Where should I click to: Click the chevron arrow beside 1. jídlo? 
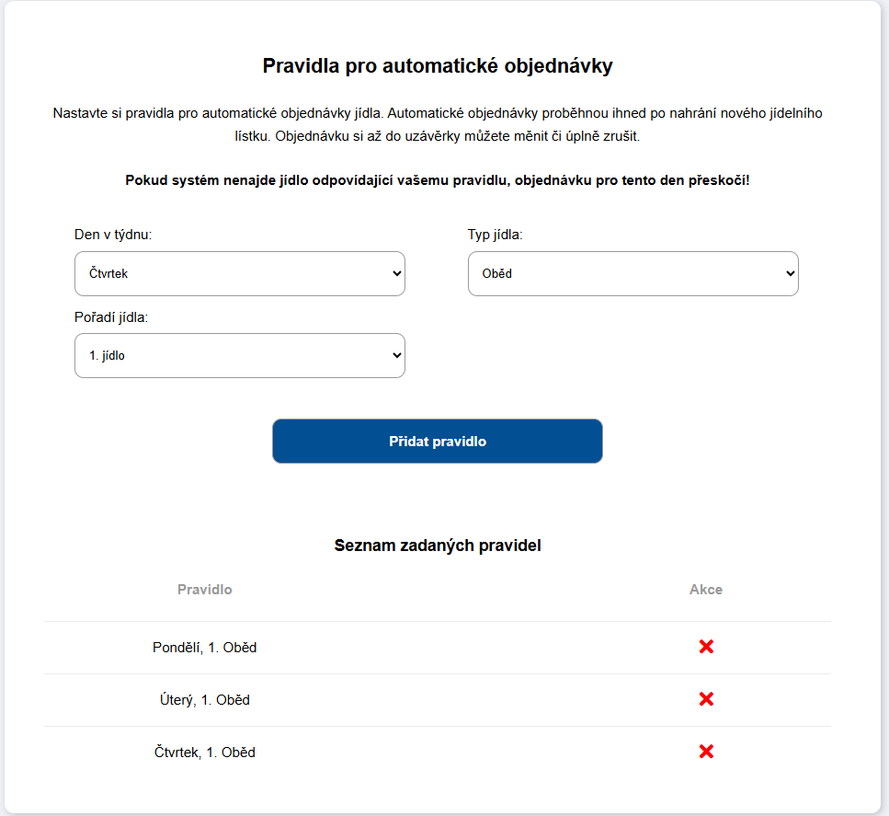397,355
